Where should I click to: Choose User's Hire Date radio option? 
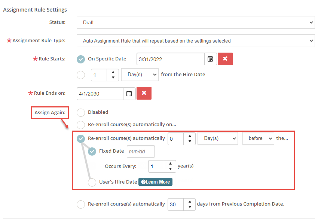point(92,182)
